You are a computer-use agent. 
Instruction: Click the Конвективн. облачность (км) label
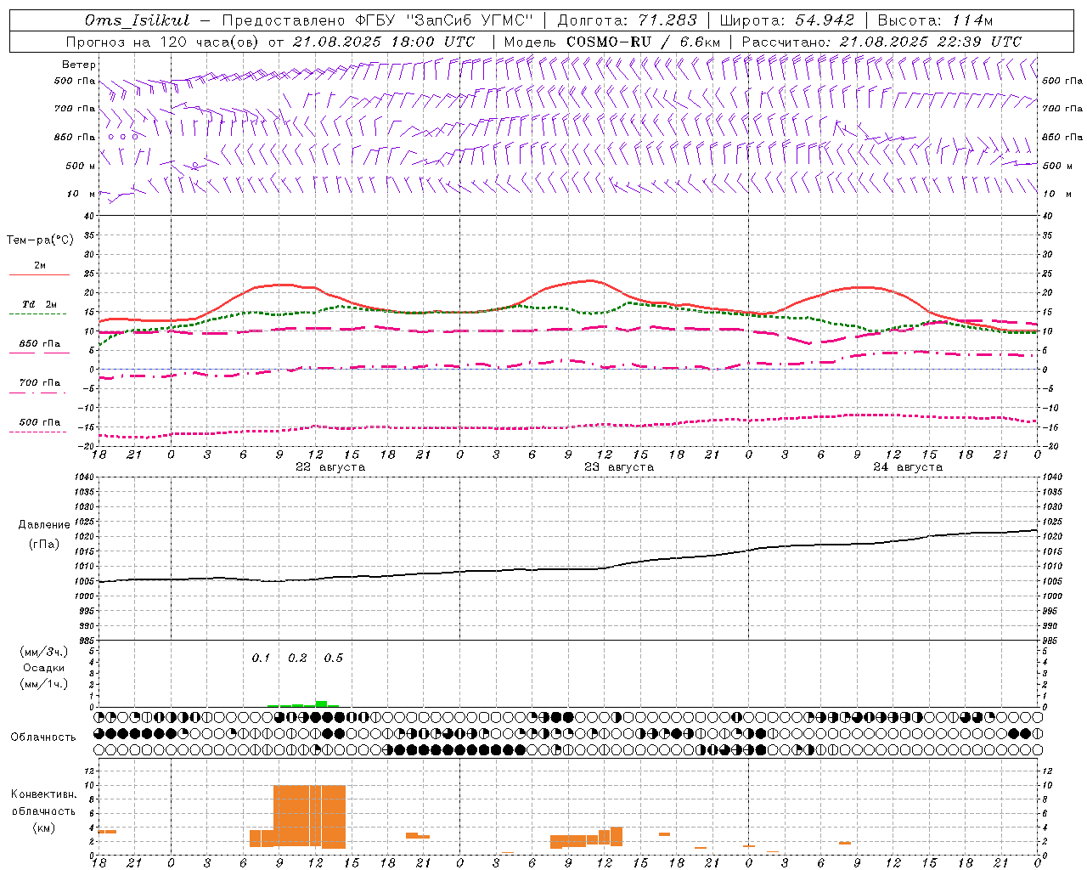(x=44, y=811)
